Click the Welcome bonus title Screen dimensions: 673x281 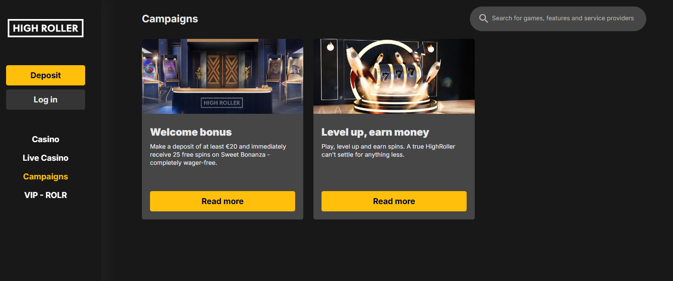[x=191, y=132]
